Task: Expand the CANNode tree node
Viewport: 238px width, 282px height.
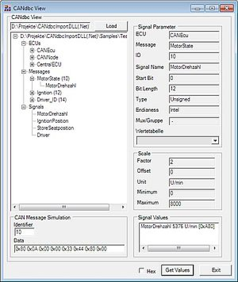Action: [32, 57]
